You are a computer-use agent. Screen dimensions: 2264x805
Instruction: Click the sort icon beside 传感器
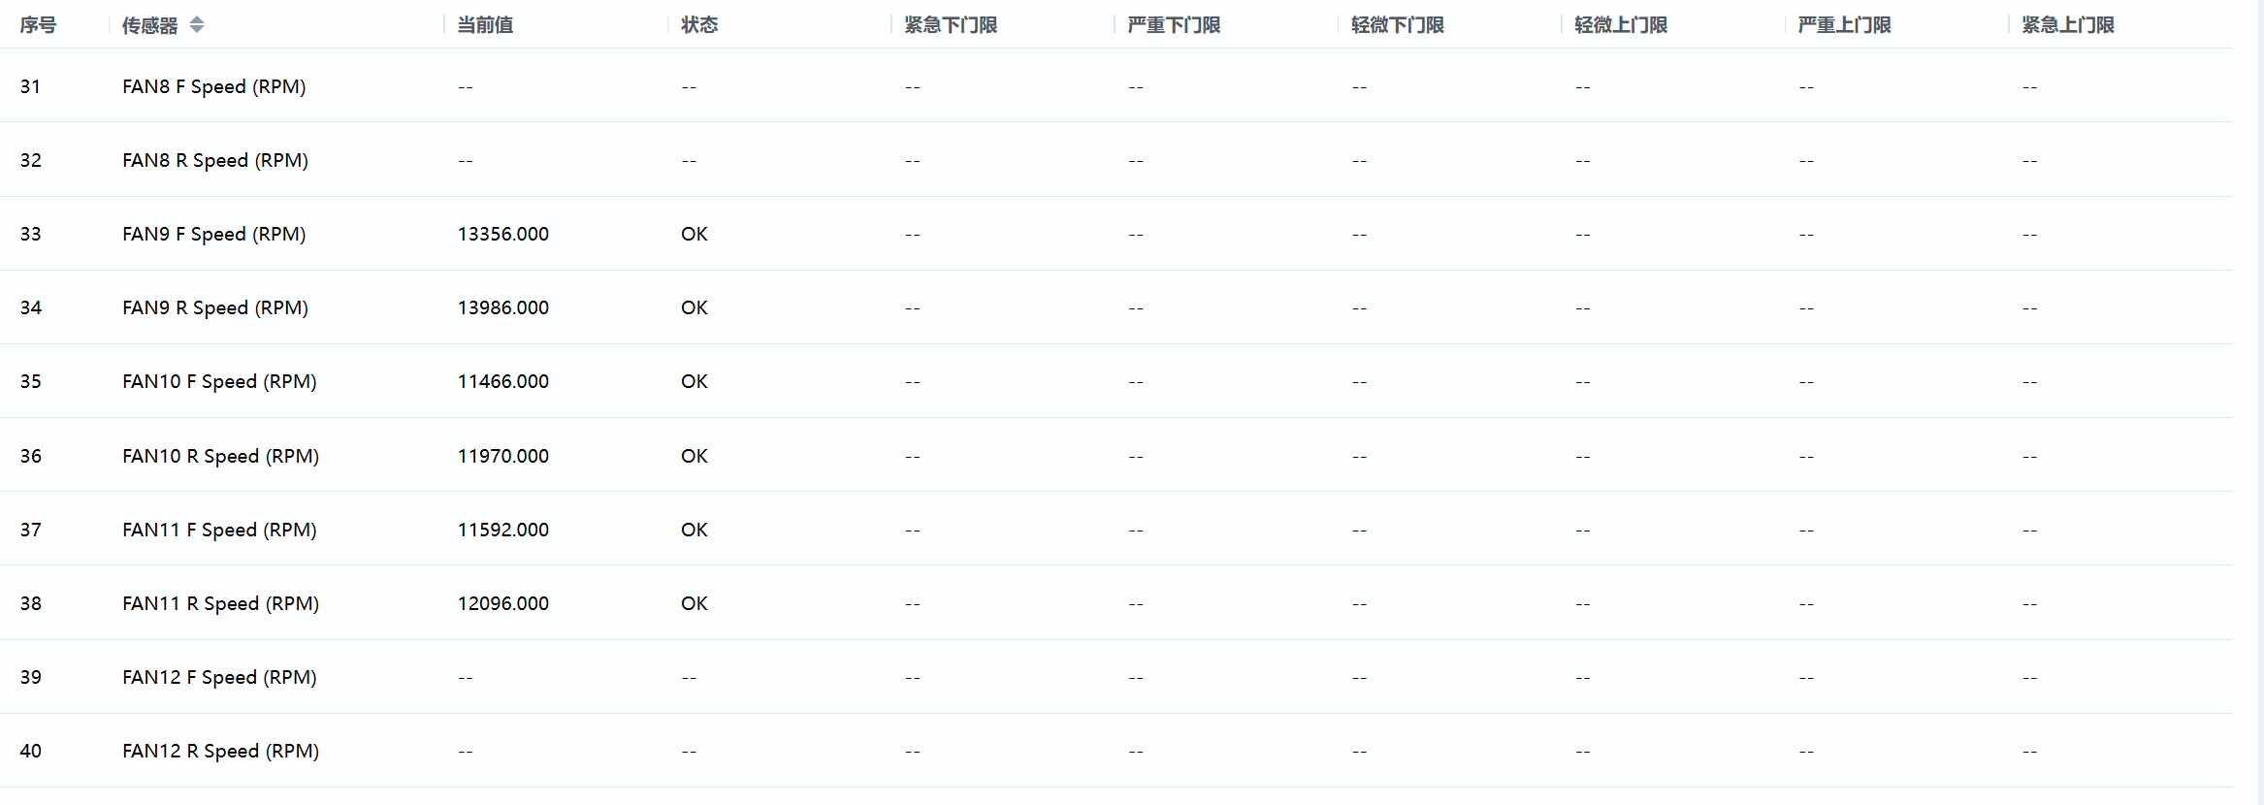click(x=197, y=25)
